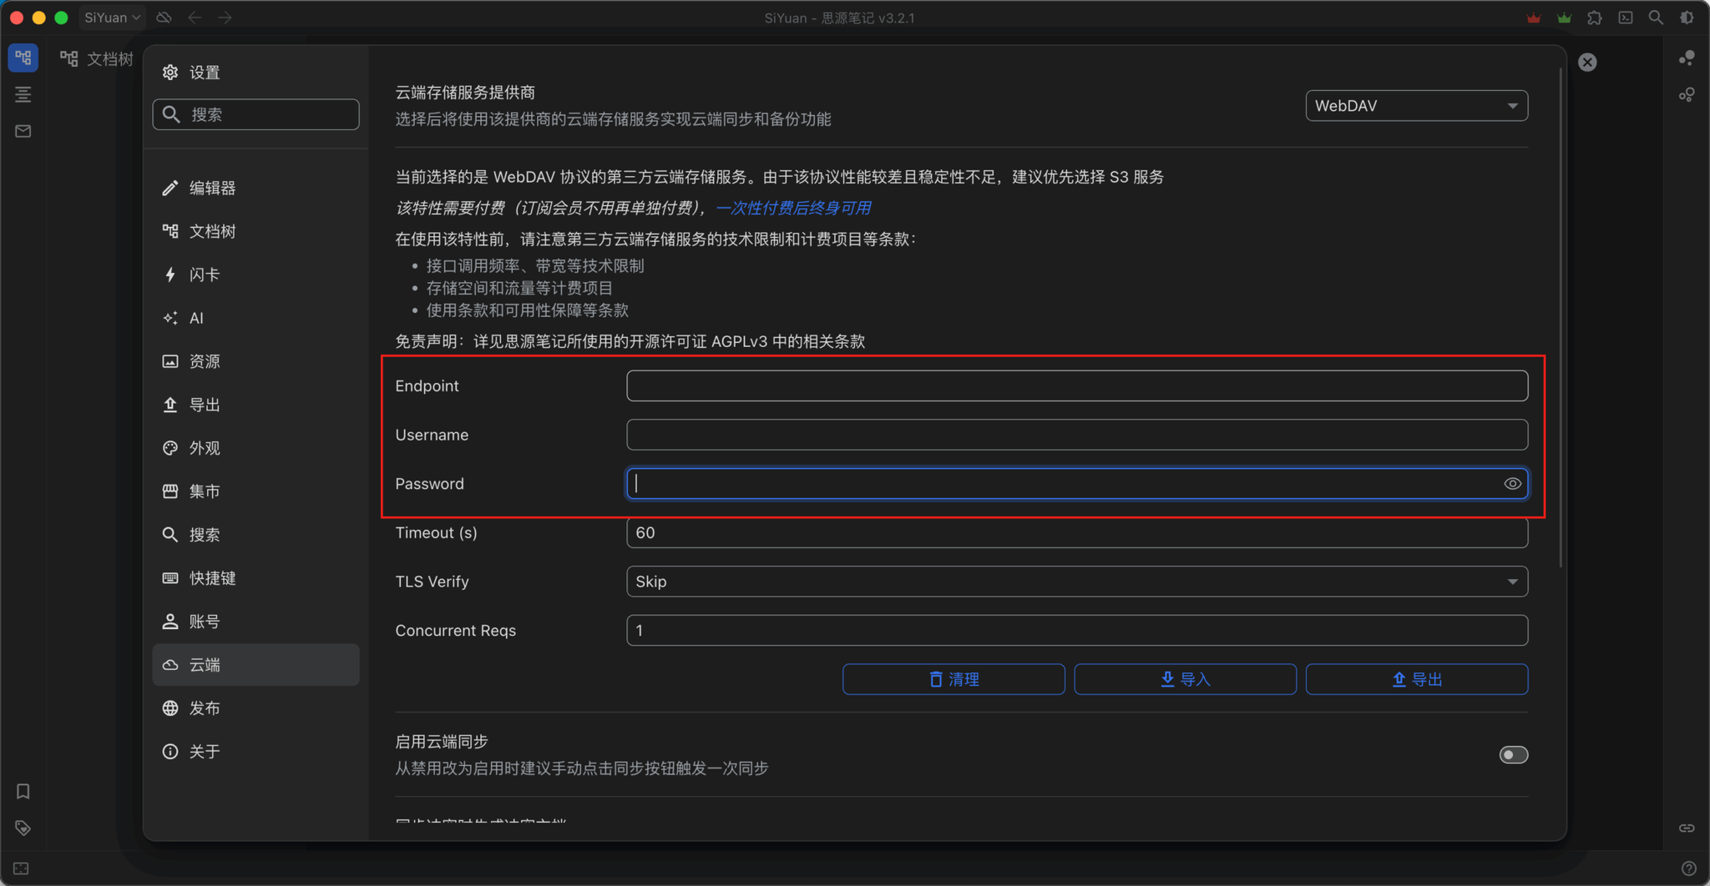Screen dimensions: 1710x886
Task: Enable the 启用云端同步 switch
Action: [1513, 755]
